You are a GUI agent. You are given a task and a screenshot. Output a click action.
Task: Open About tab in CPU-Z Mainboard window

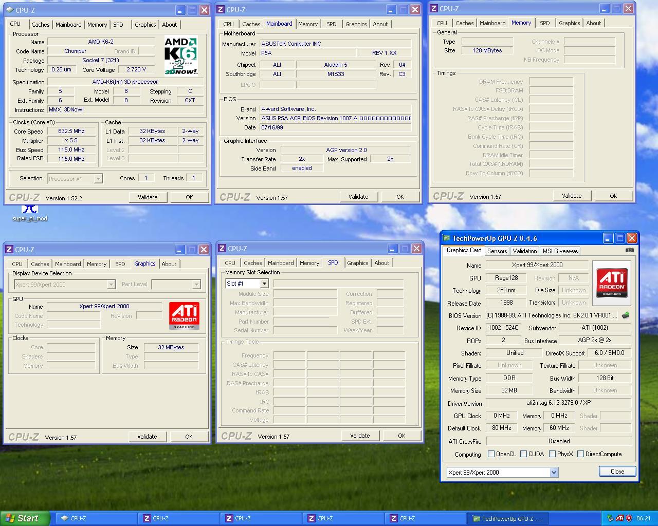[380, 24]
